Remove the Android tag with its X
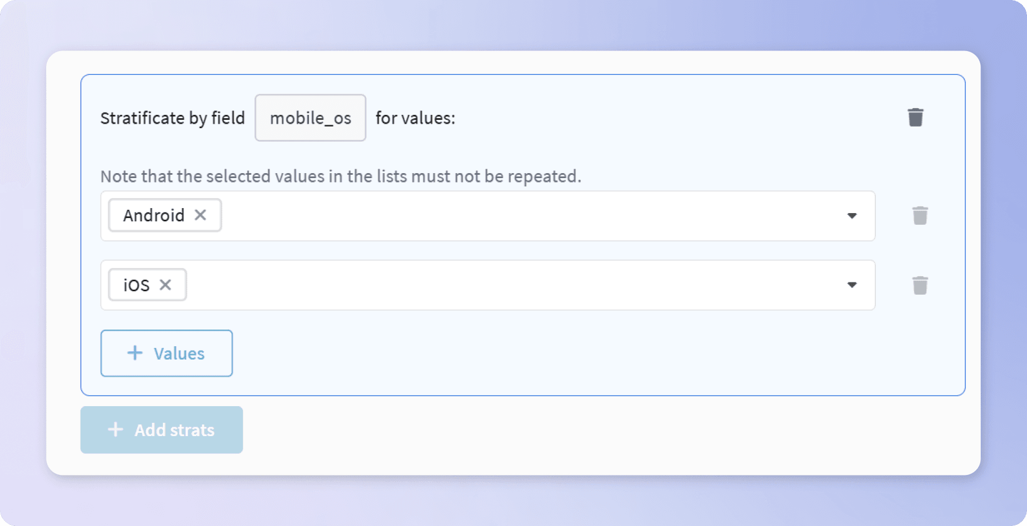1027x526 pixels. click(201, 215)
